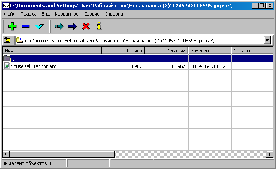Maximize the 7-Zip window
276x169 pixels.
(x=262, y=6)
